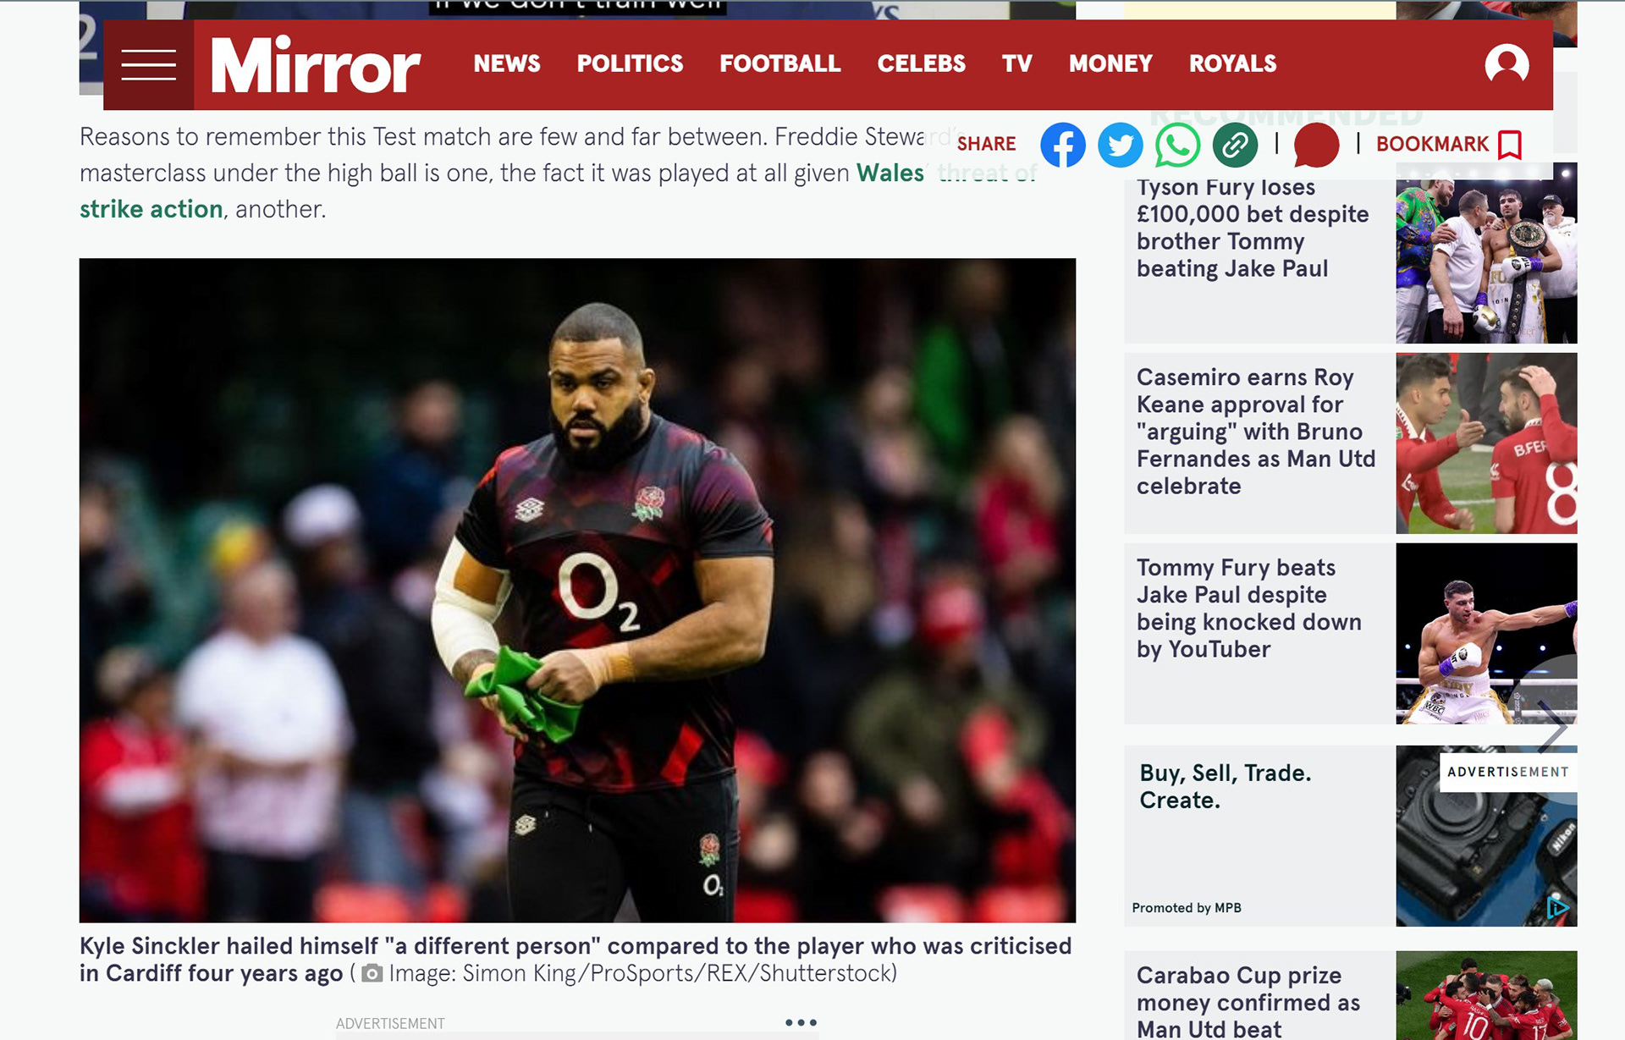Screen dimensions: 1625x1040
Task: Open the NEWS section
Action: [x=507, y=63]
